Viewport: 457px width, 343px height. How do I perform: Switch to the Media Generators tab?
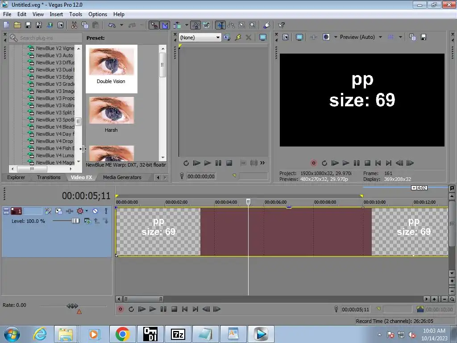click(122, 177)
